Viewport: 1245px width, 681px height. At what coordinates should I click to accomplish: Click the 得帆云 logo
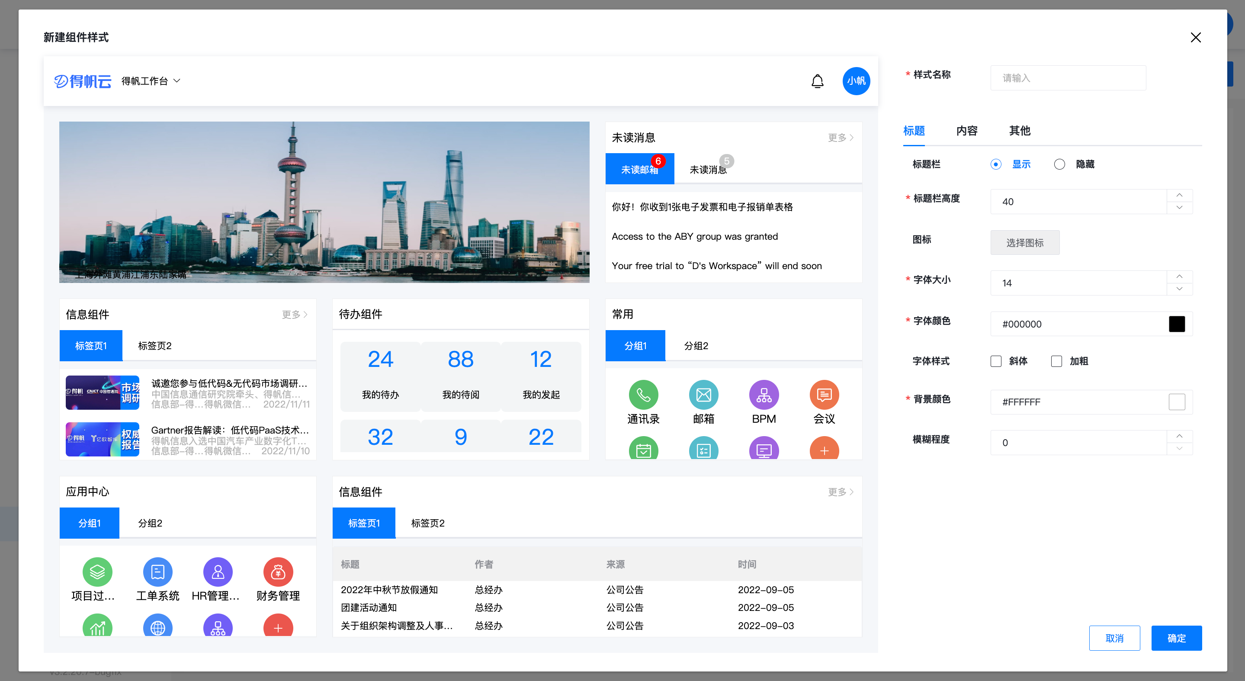point(83,81)
